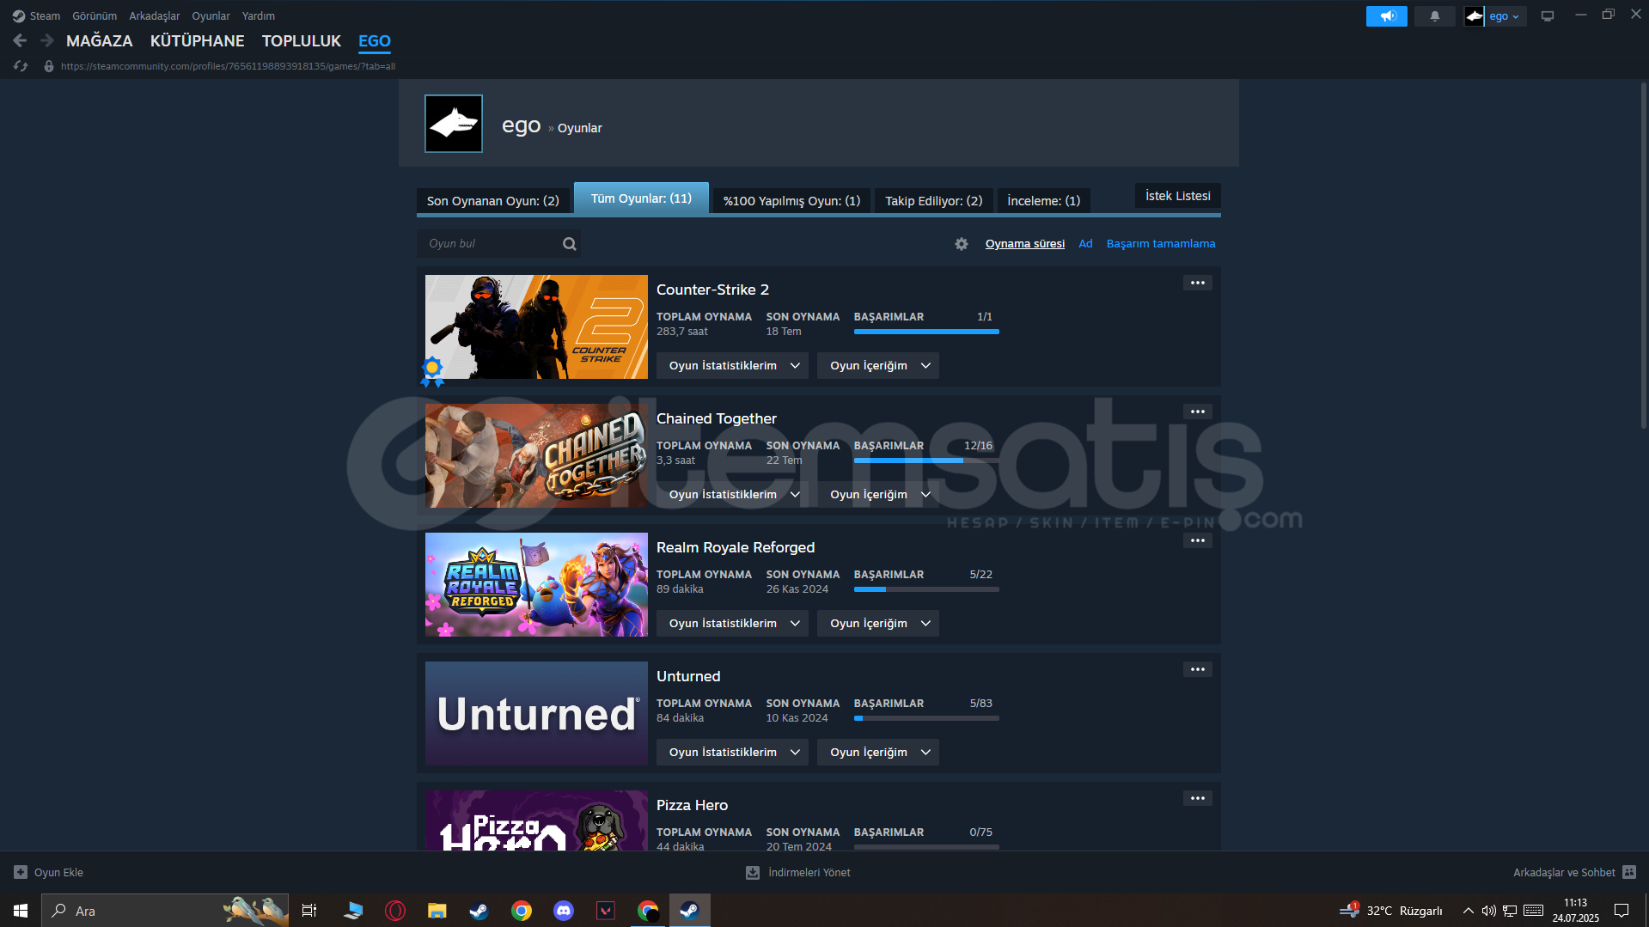Screen dimensions: 1649x927
Task: Open the Windows notification center
Action: click(1622, 911)
